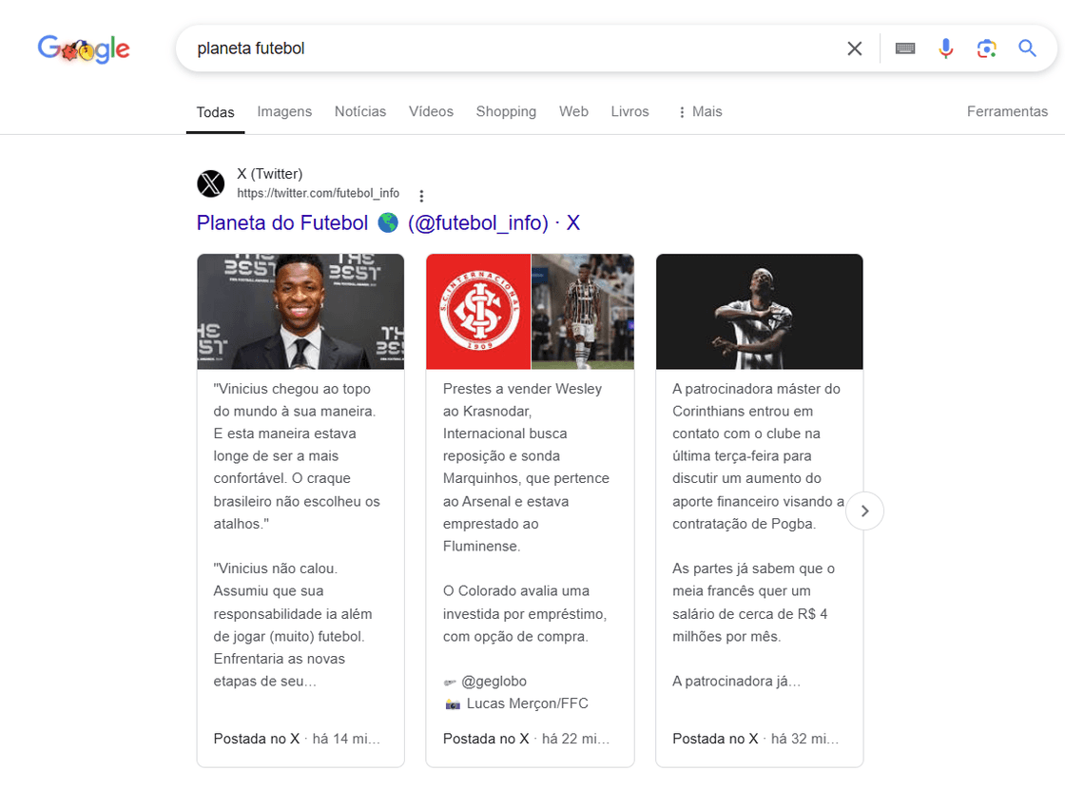Open the on-screen keyboard icon
The width and height of the screenshot is (1065, 790).
pyautogui.click(x=904, y=48)
